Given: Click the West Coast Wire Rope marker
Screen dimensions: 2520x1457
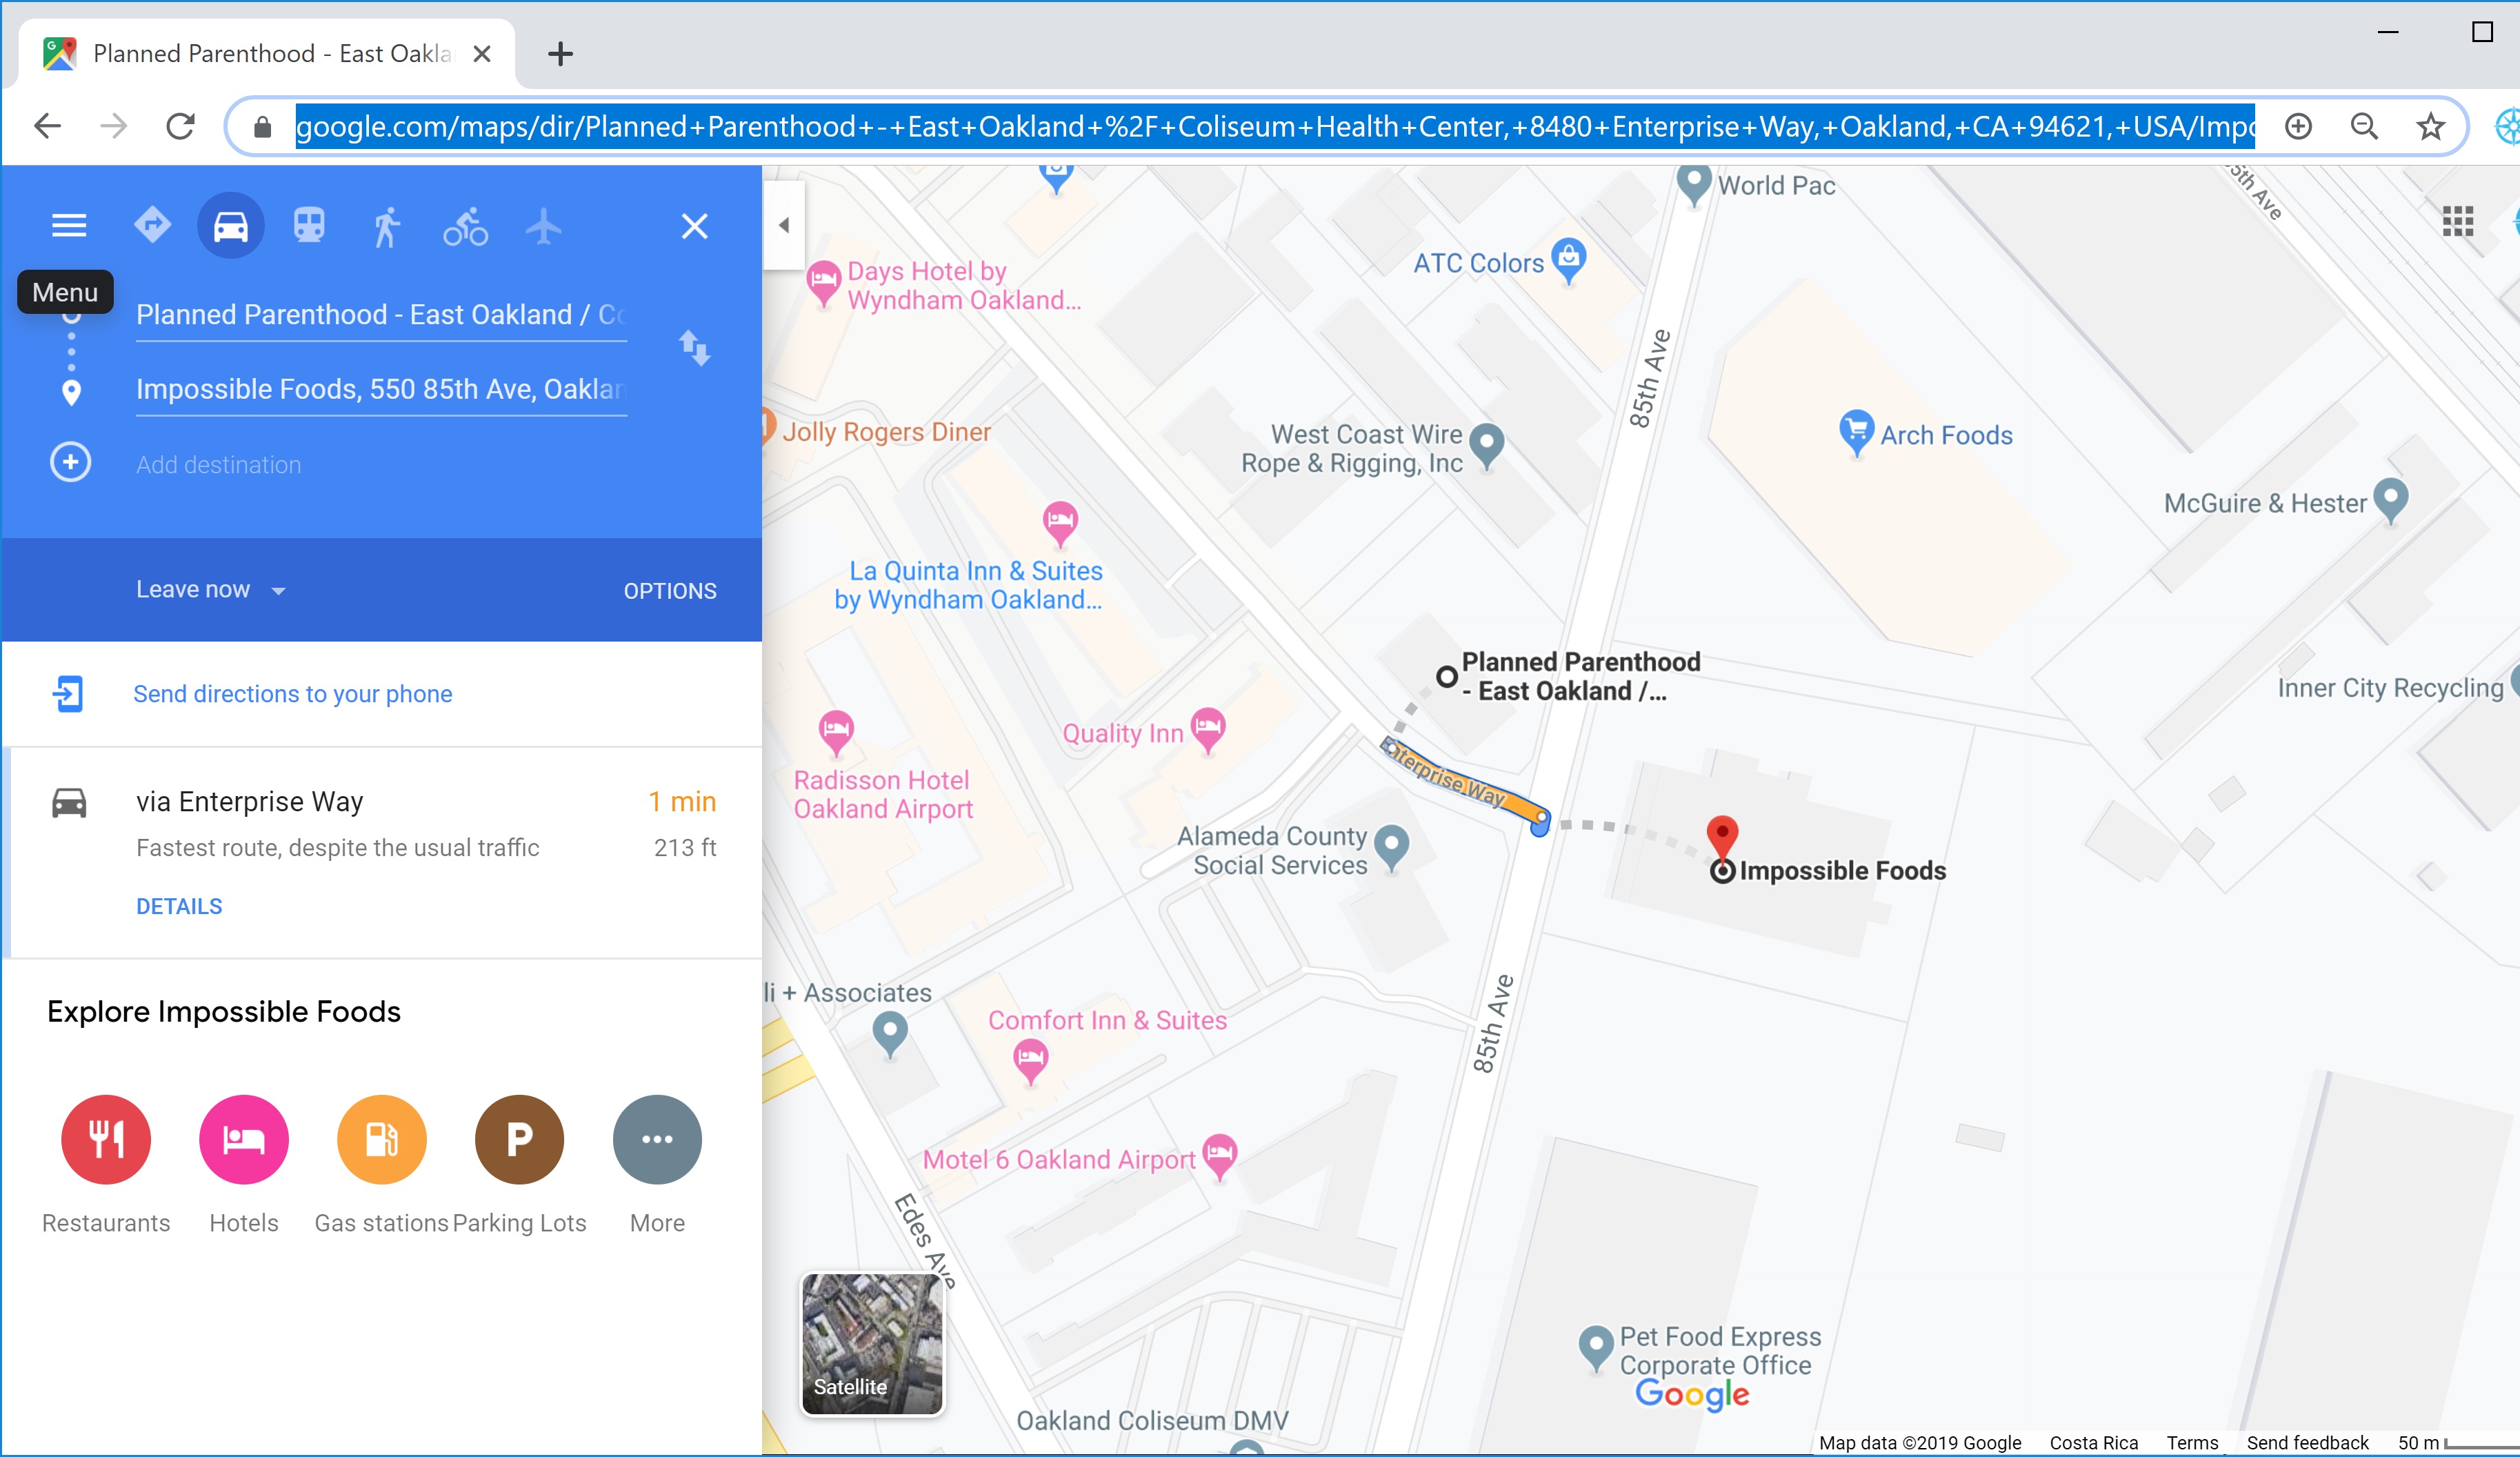Looking at the screenshot, I should click(x=1487, y=446).
